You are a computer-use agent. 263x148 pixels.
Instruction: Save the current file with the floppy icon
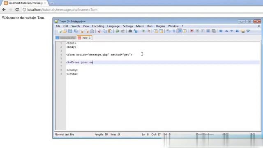click(x=70, y=31)
